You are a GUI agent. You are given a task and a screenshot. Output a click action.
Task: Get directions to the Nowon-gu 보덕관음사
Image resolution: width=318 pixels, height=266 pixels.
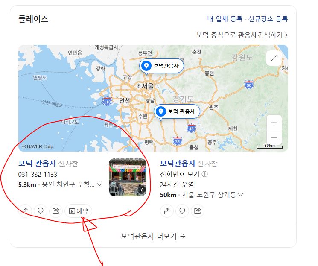click(167, 211)
